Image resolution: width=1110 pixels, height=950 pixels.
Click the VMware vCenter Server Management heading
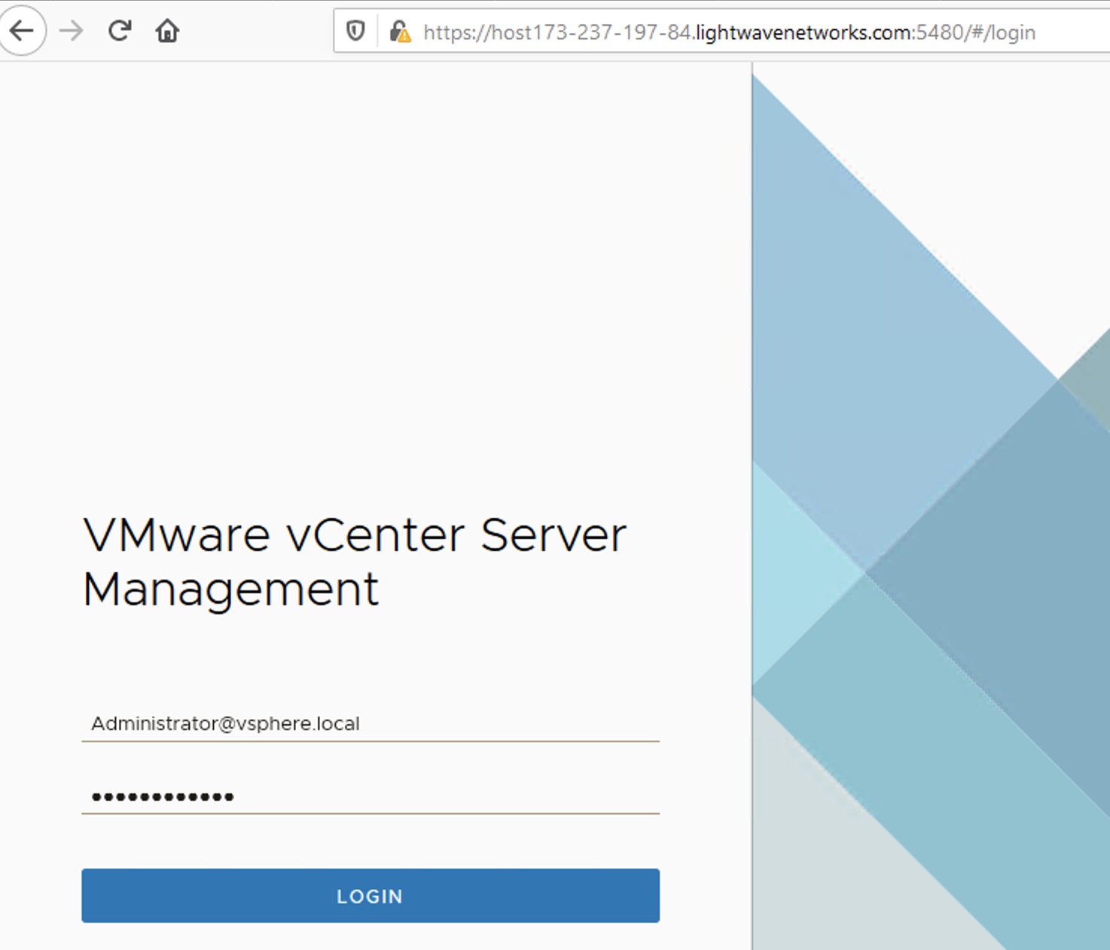[x=354, y=562]
